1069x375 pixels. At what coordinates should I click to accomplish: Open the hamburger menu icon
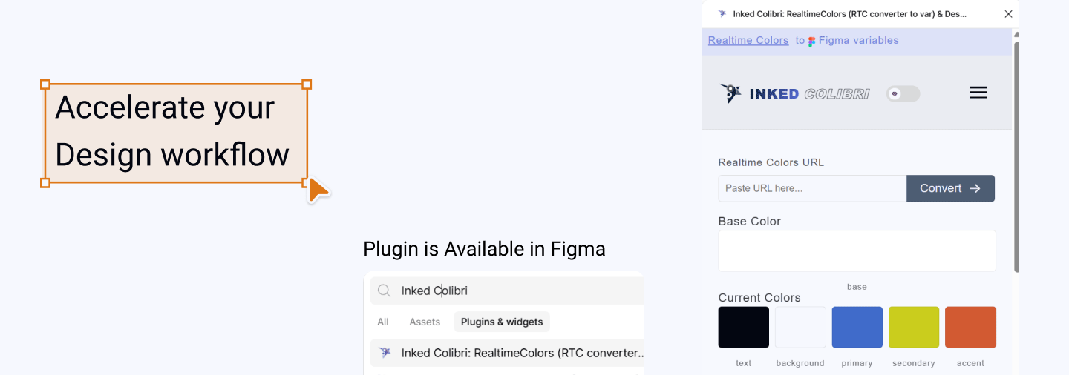tap(978, 93)
